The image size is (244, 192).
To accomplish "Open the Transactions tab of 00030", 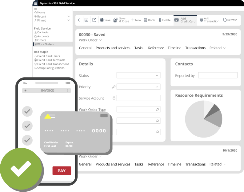I will 195,48.
